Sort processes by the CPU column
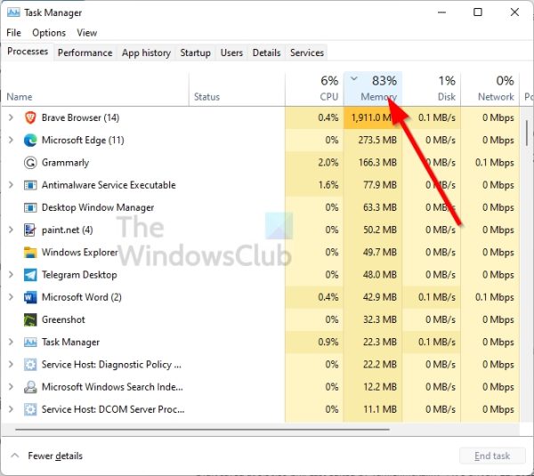Image resolution: width=534 pixels, height=476 pixels. [314, 89]
